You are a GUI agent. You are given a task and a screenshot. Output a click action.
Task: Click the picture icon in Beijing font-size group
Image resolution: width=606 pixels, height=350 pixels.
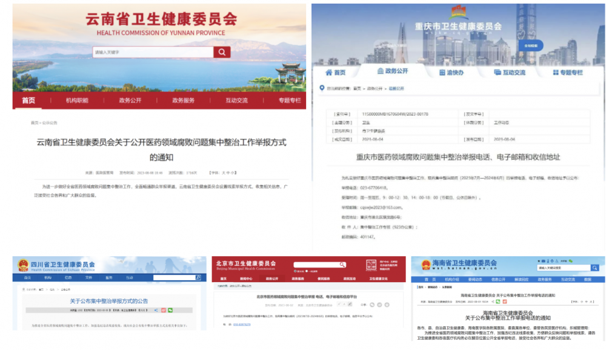(350, 305)
